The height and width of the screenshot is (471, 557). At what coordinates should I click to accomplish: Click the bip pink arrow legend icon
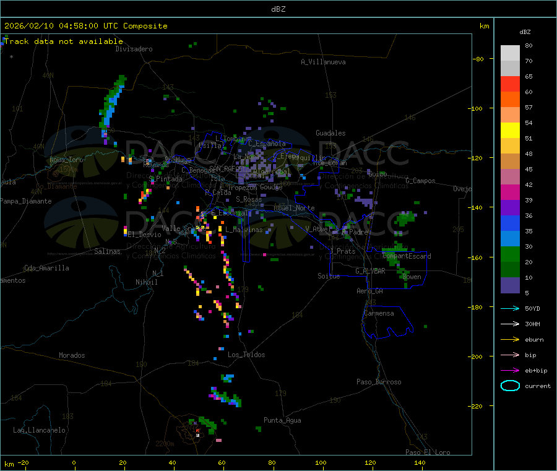pos(510,355)
